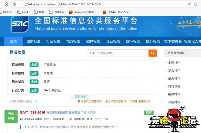Click the SAC logo
201x133 pixels.
(20, 25)
